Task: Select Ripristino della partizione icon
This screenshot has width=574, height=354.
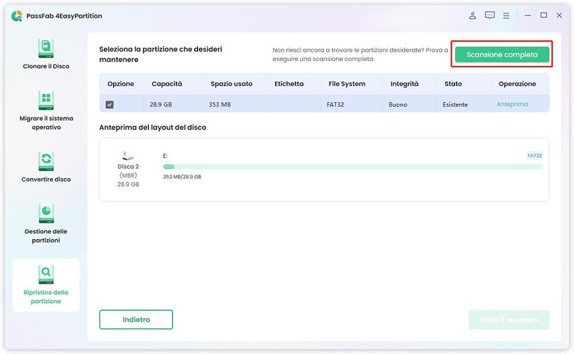Action: [46, 273]
